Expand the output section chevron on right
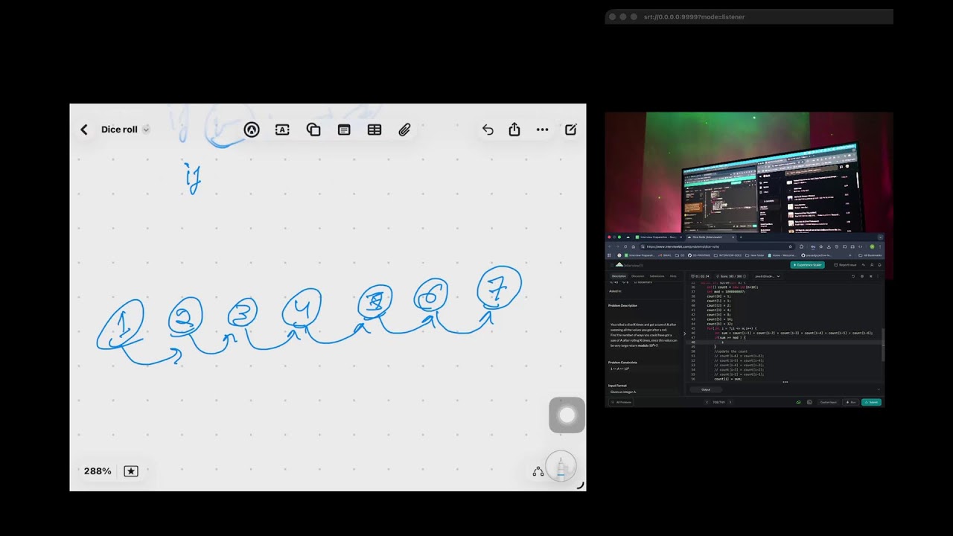This screenshot has width=953, height=536. click(x=879, y=389)
